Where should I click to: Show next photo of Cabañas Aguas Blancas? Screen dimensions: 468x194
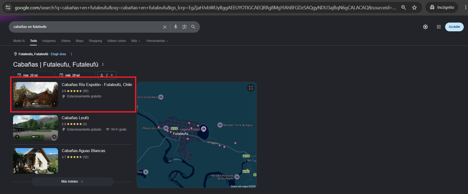54,170
